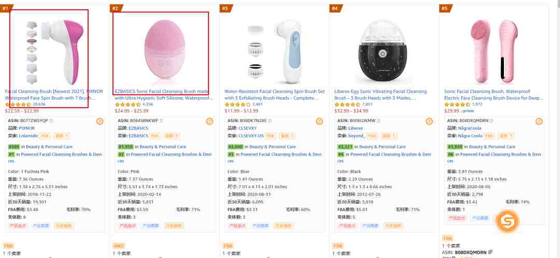Open the Water-Resistant Facial Cleansing Spin Brush link
This screenshot has height=258, width=560.
click(x=275, y=95)
